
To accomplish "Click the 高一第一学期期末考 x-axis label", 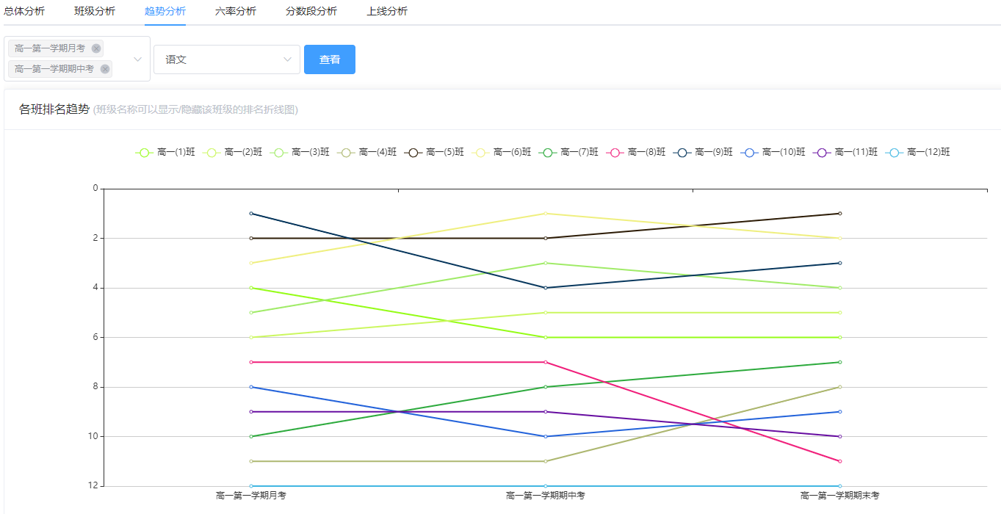I will [x=839, y=496].
